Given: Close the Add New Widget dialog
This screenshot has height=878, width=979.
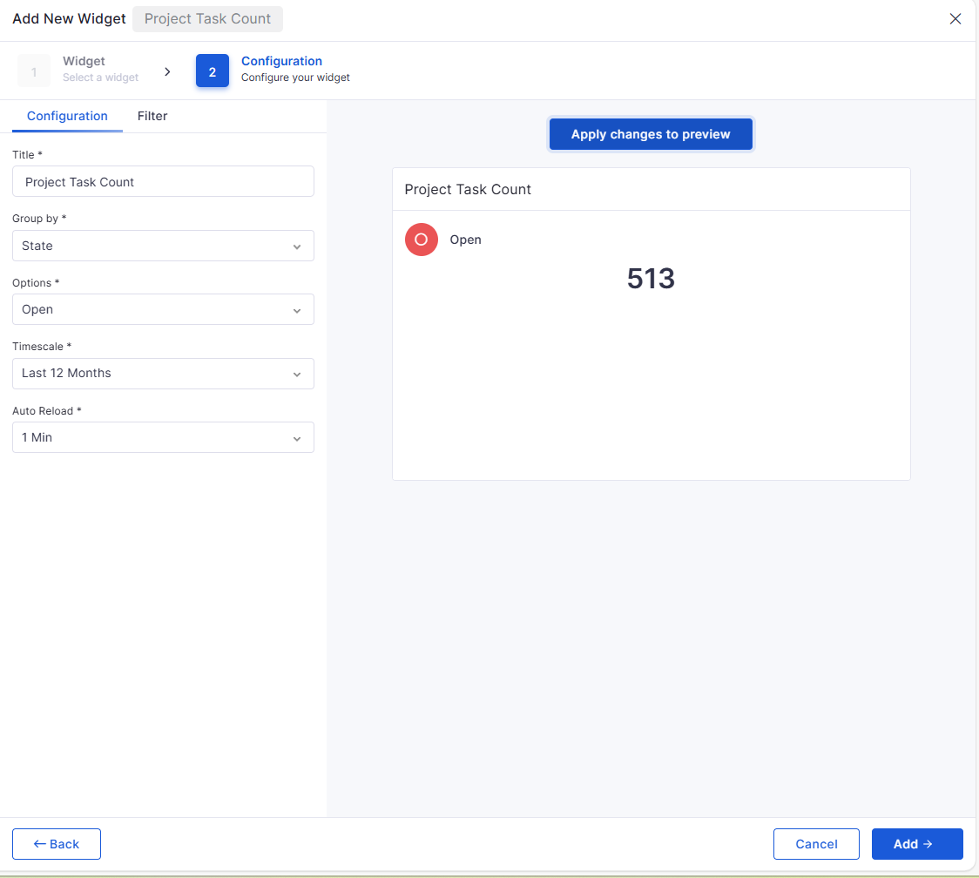Looking at the screenshot, I should pyautogui.click(x=955, y=19).
